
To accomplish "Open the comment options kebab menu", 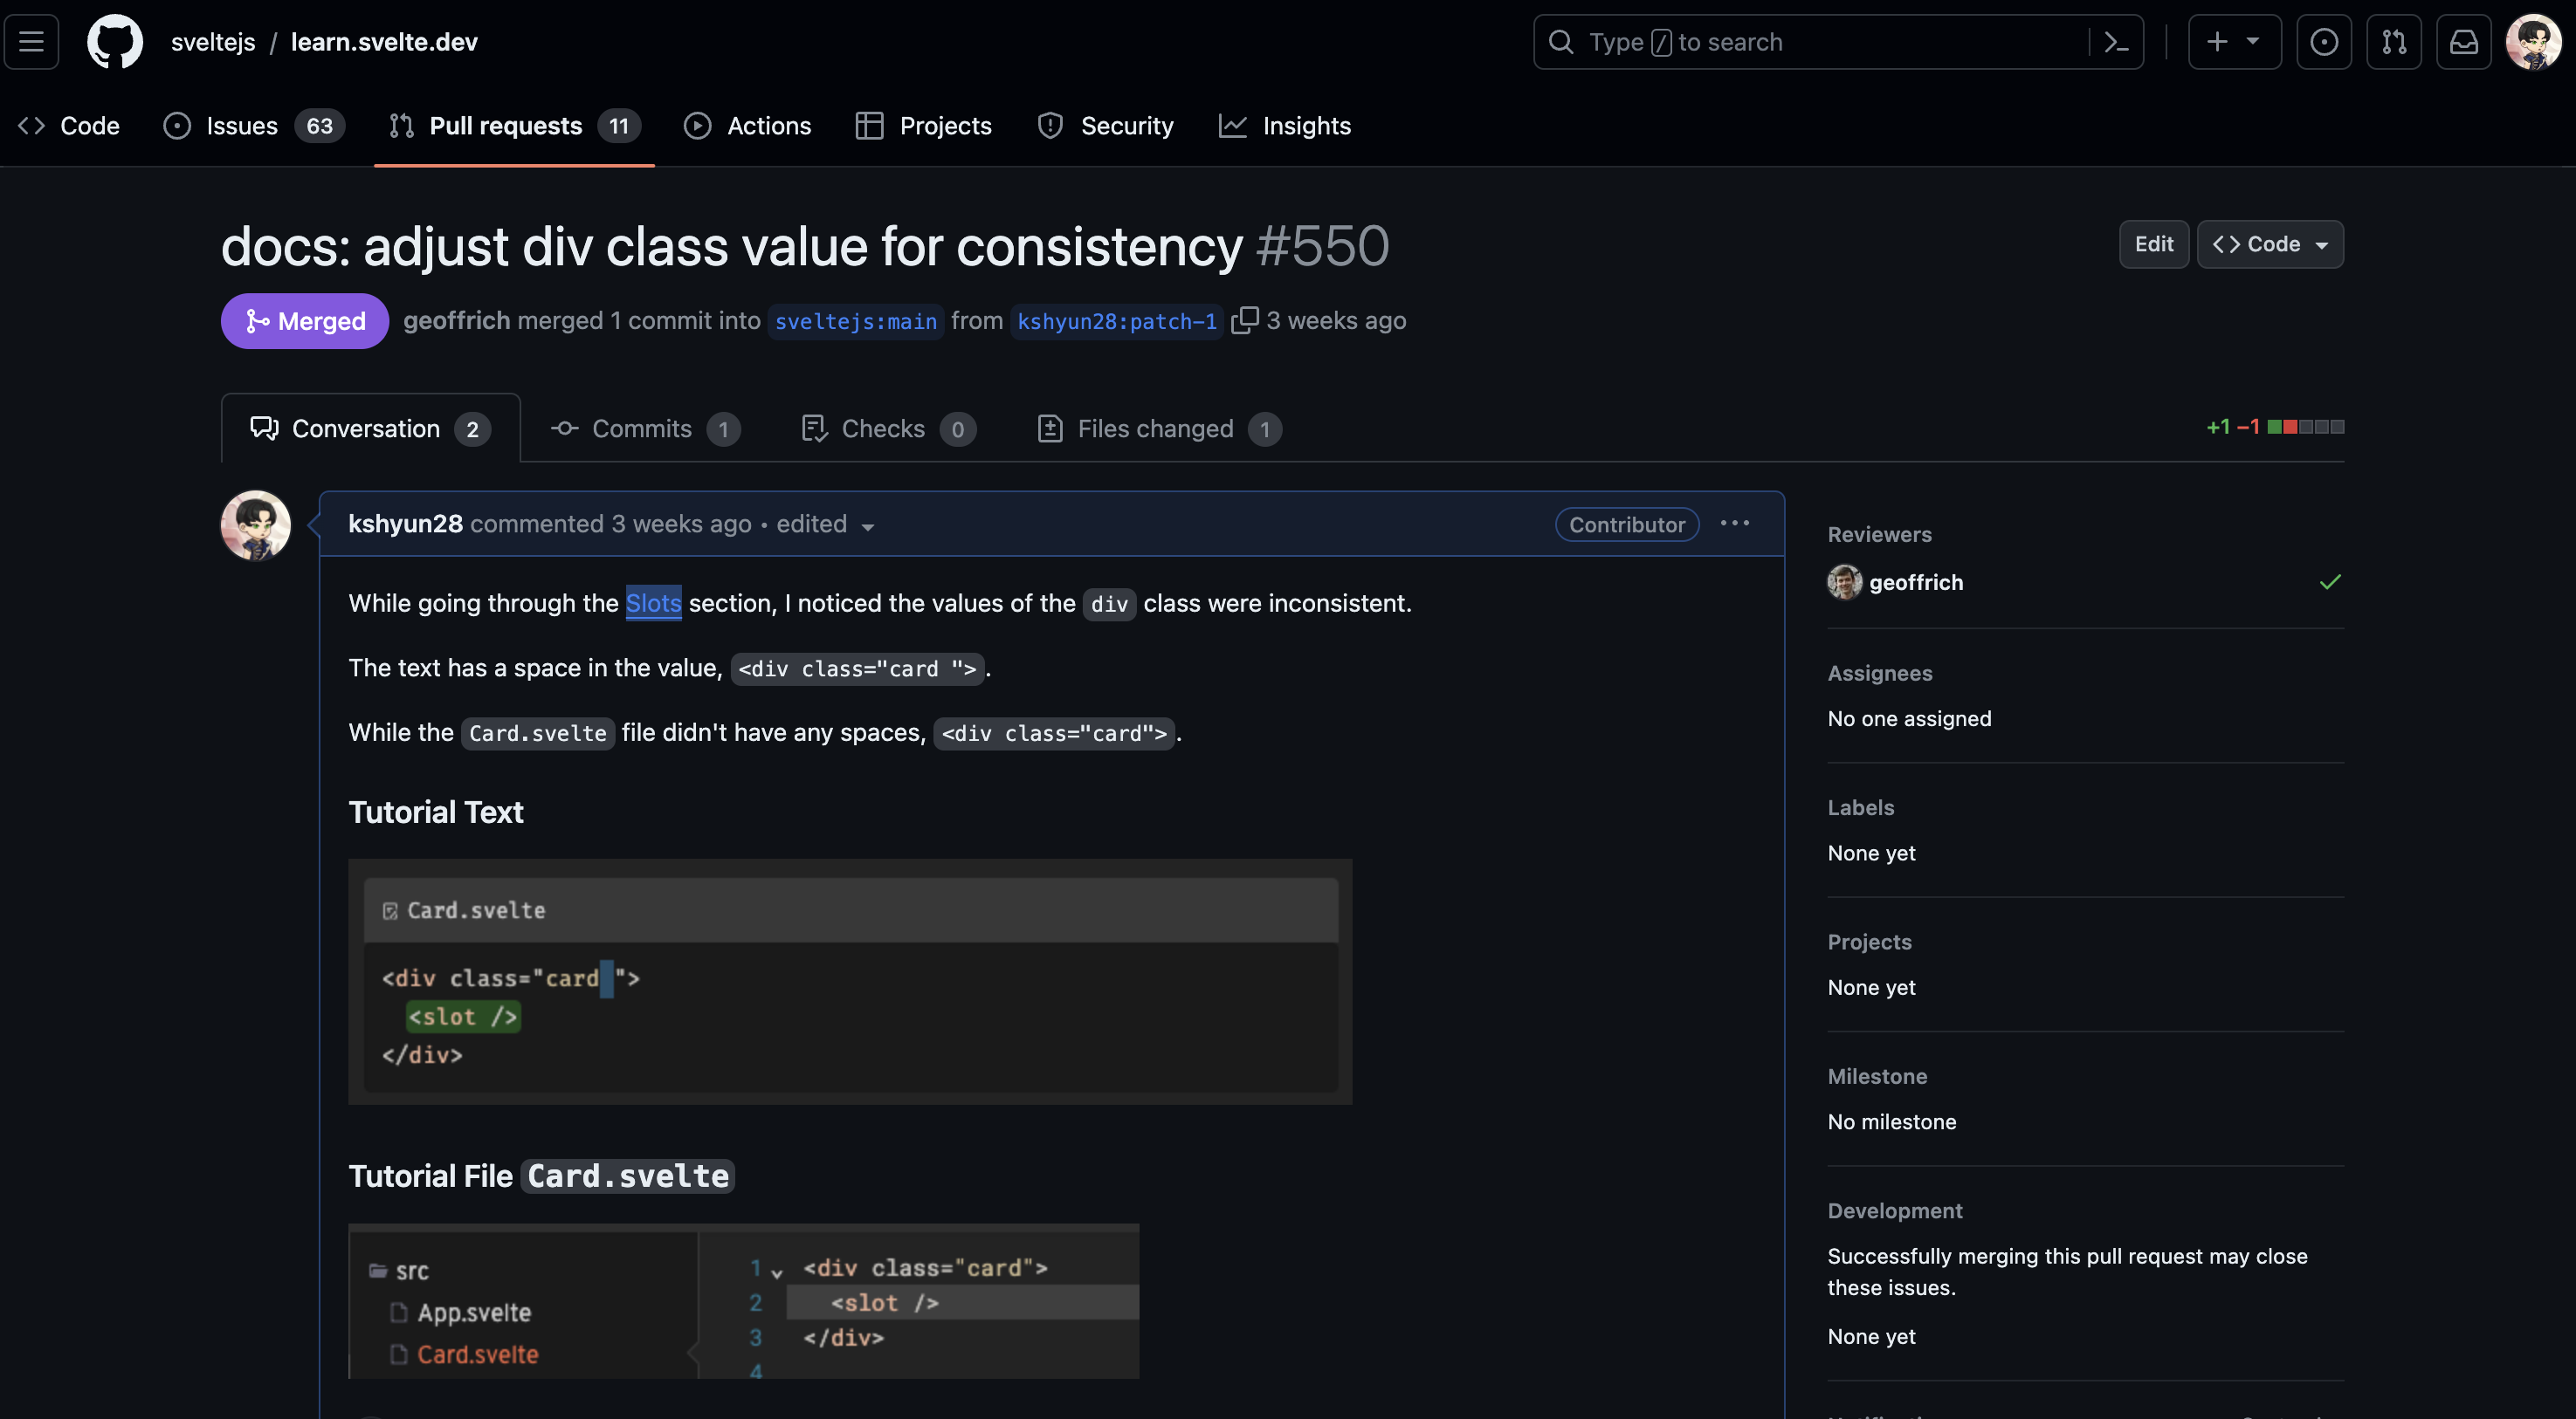I will [1734, 523].
